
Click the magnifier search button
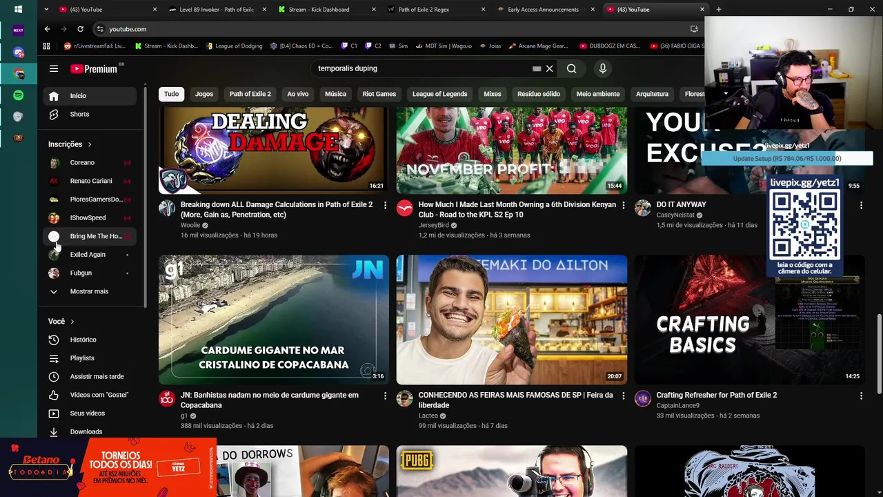tap(571, 68)
